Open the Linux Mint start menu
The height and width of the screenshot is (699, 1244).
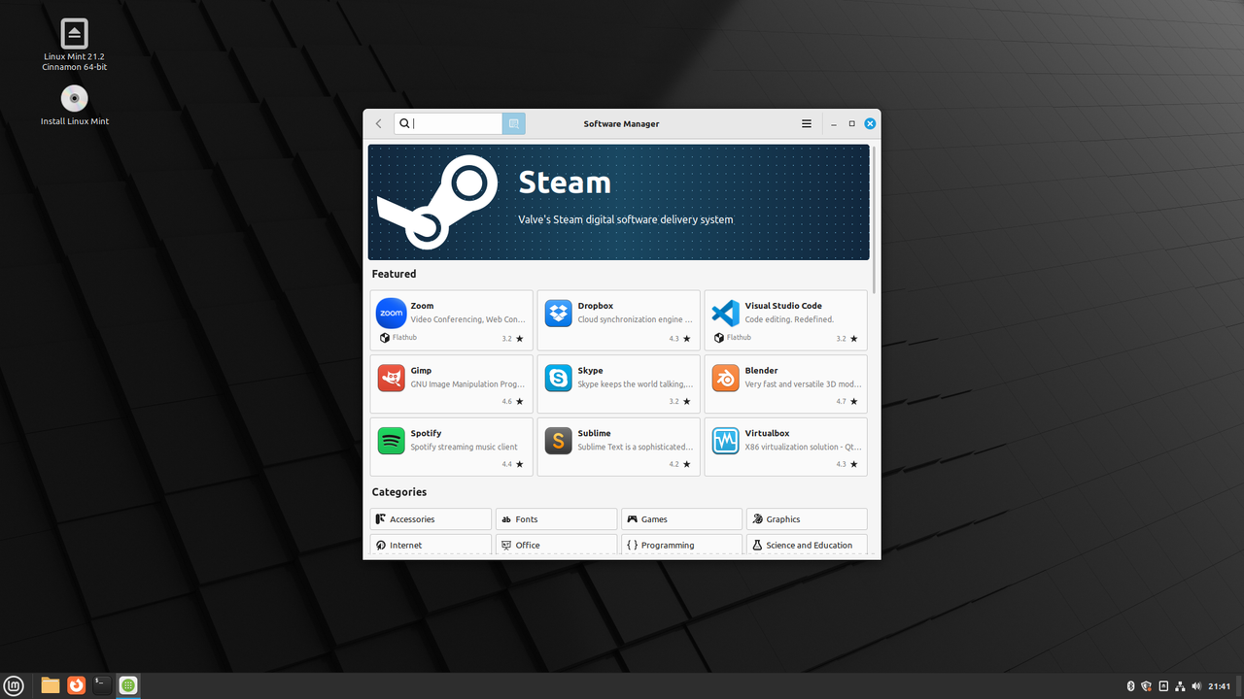coord(15,685)
